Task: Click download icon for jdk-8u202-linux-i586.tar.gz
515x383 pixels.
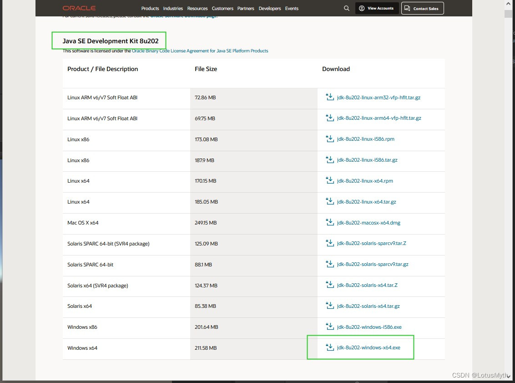Action: pyautogui.click(x=330, y=160)
